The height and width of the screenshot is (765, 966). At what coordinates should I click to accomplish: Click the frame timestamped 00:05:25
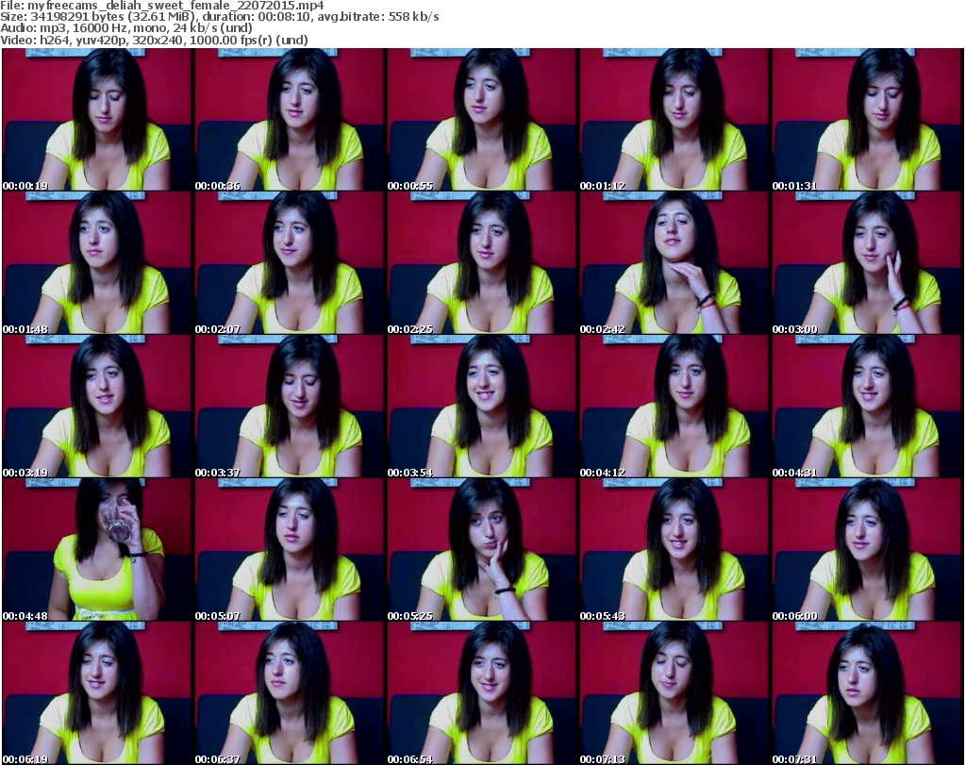coord(482,550)
